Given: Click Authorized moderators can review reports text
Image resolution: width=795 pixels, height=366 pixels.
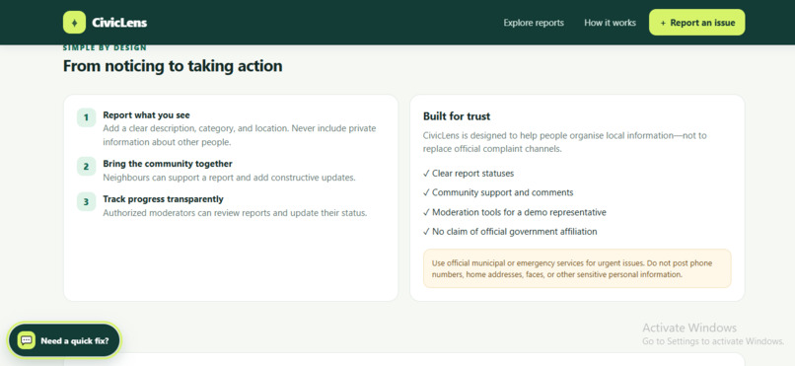Looking at the screenshot, I should [x=235, y=213].
